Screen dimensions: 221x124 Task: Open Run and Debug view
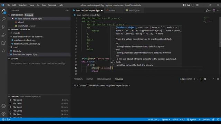pos(3,35)
